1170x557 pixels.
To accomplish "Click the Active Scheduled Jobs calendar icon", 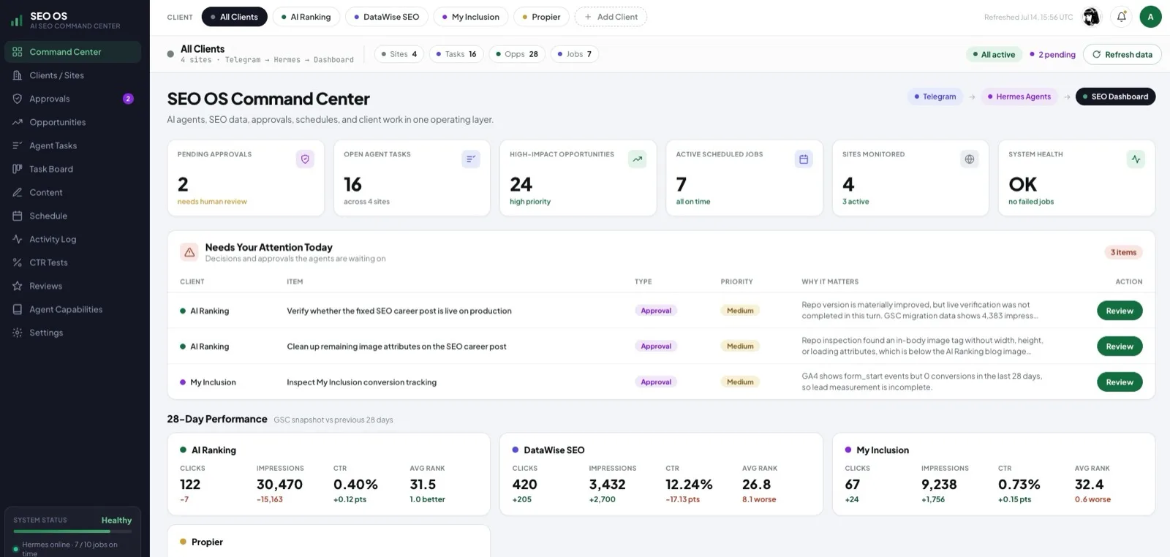I will (804, 159).
